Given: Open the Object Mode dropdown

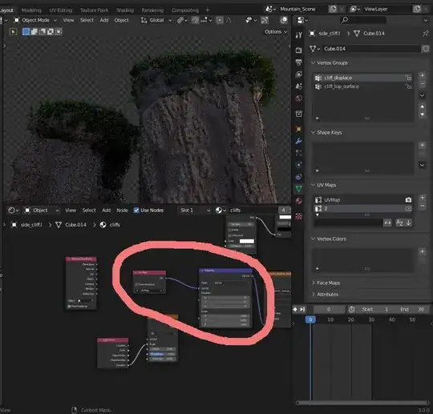Looking at the screenshot, I should 35,20.
